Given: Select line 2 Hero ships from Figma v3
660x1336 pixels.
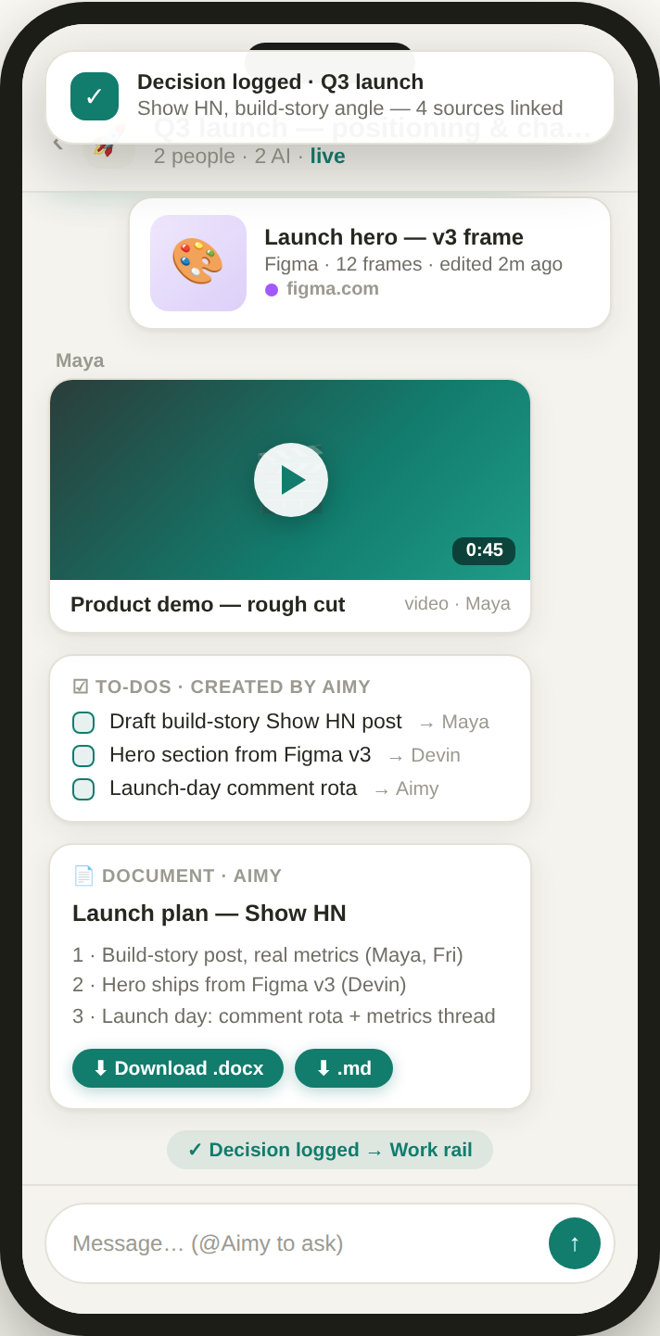Looking at the screenshot, I should tap(239, 985).
